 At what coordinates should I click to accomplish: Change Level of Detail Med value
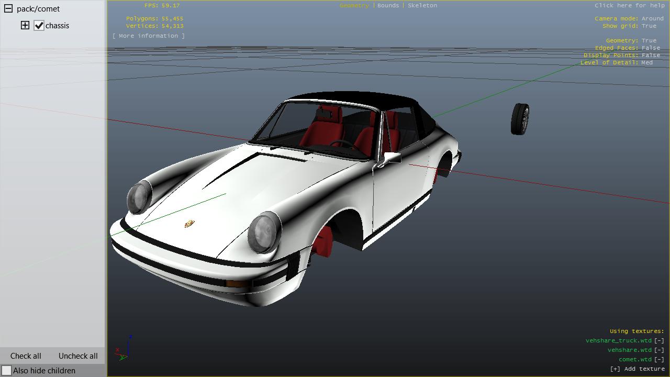pyautogui.click(x=647, y=62)
